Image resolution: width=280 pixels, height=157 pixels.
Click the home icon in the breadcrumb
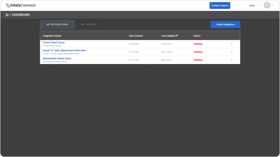(7, 15)
